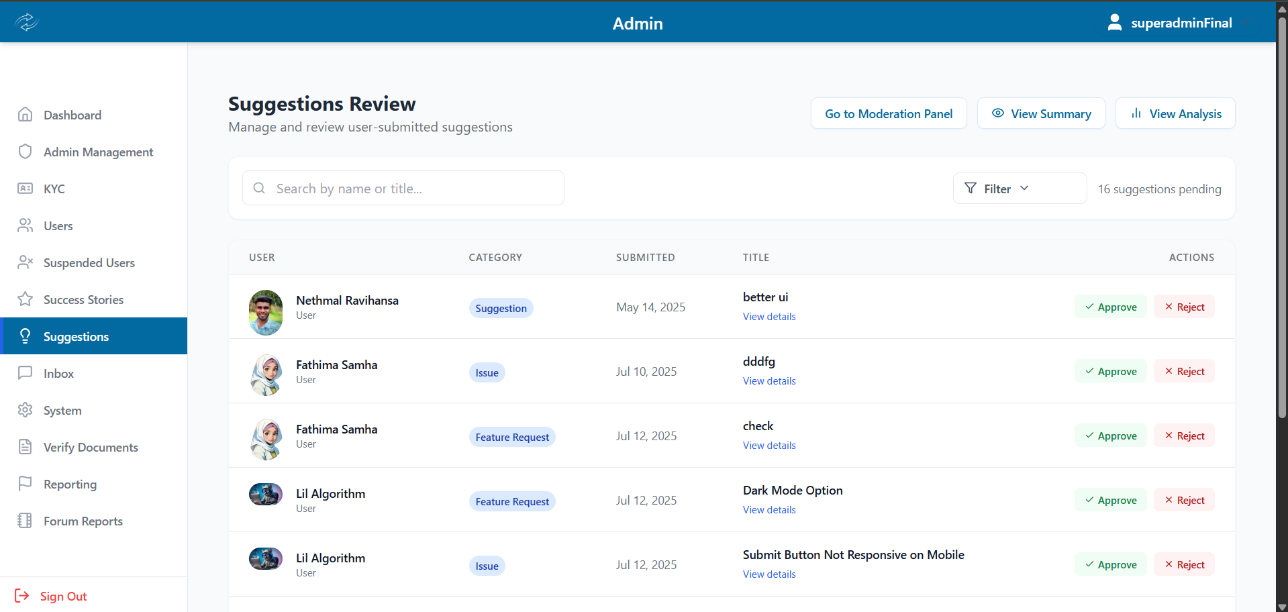Click the Sign Out arrow icon
Image resolution: width=1288 pixels, height=612 pixels.
point(22,596)
